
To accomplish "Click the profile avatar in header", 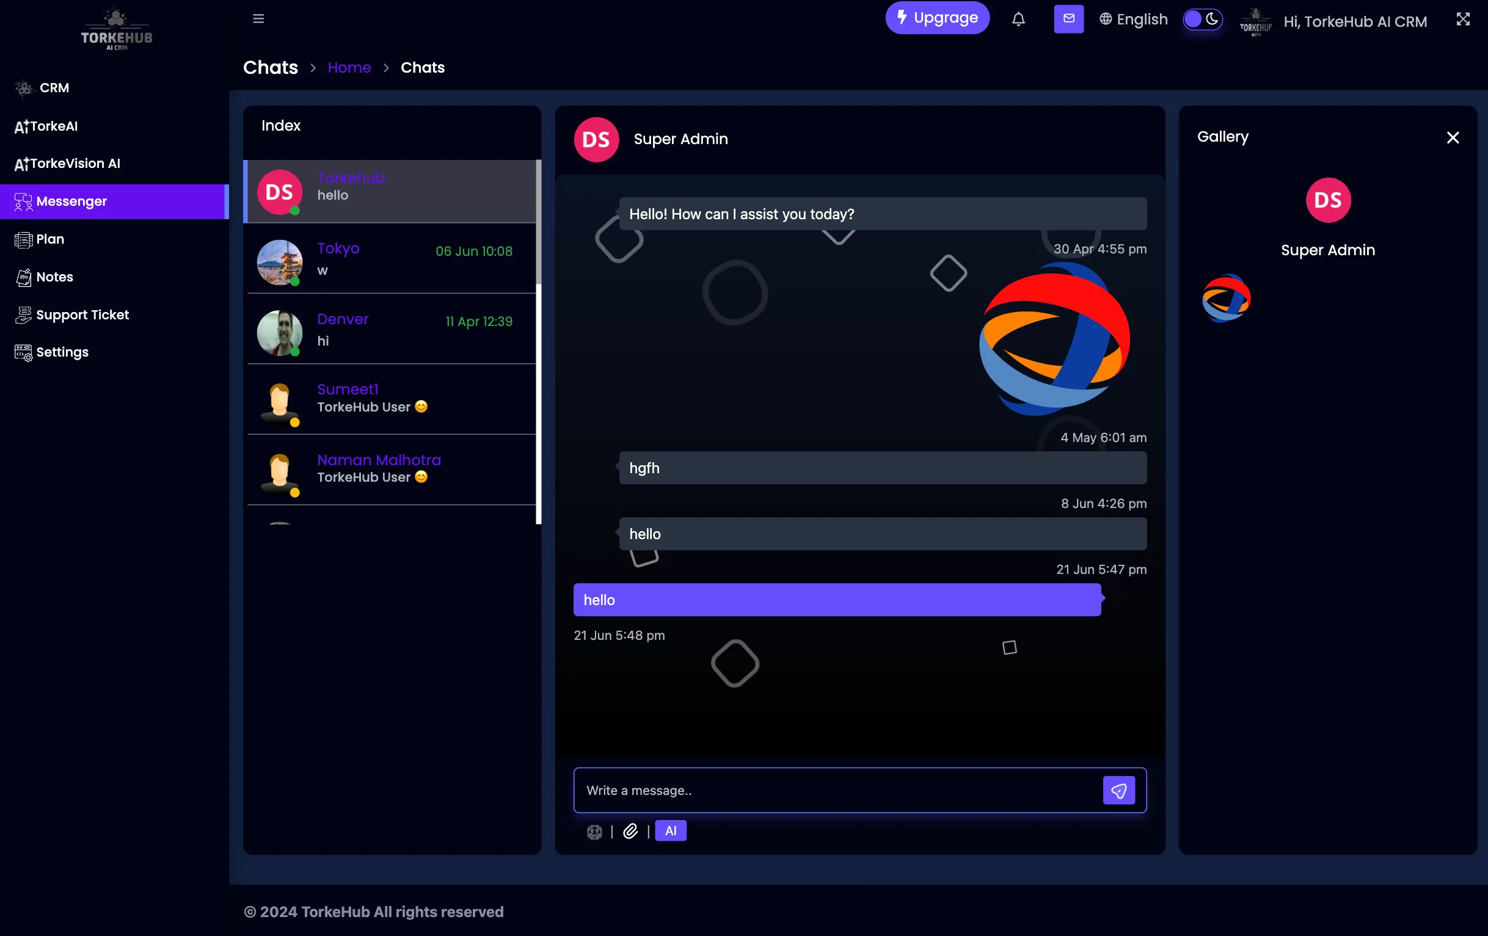I will click(x=1256, y=21).
